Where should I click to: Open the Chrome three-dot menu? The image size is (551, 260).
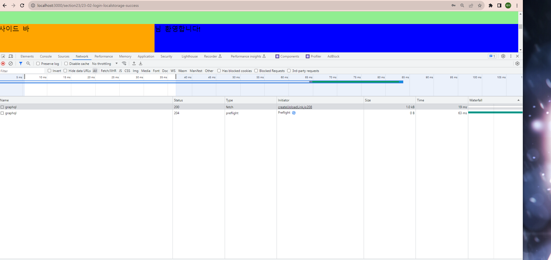point(517,5)
